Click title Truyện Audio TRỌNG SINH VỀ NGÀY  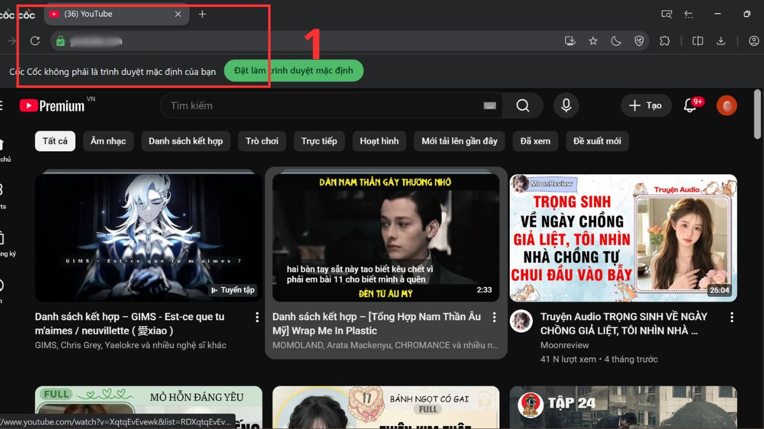pos(624,323)
